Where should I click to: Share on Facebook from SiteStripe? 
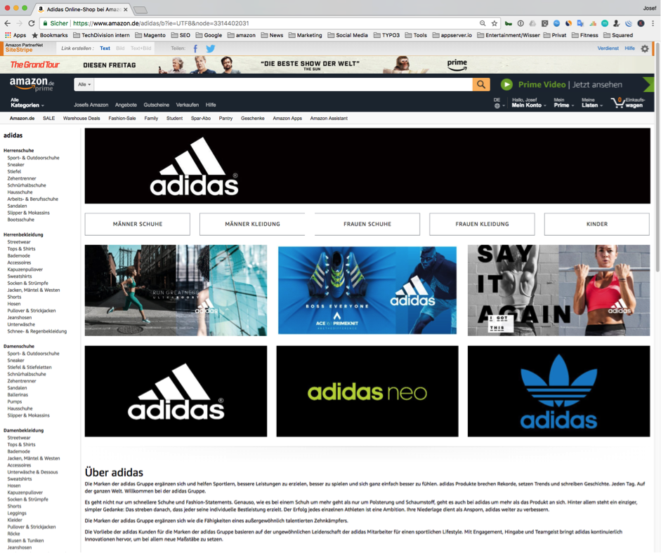point(195,48)
